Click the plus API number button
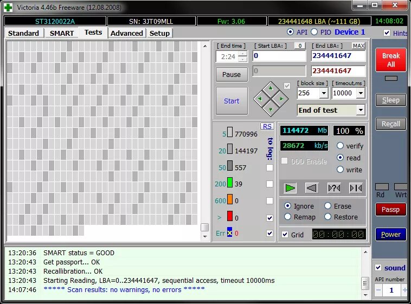 point(404,290)
